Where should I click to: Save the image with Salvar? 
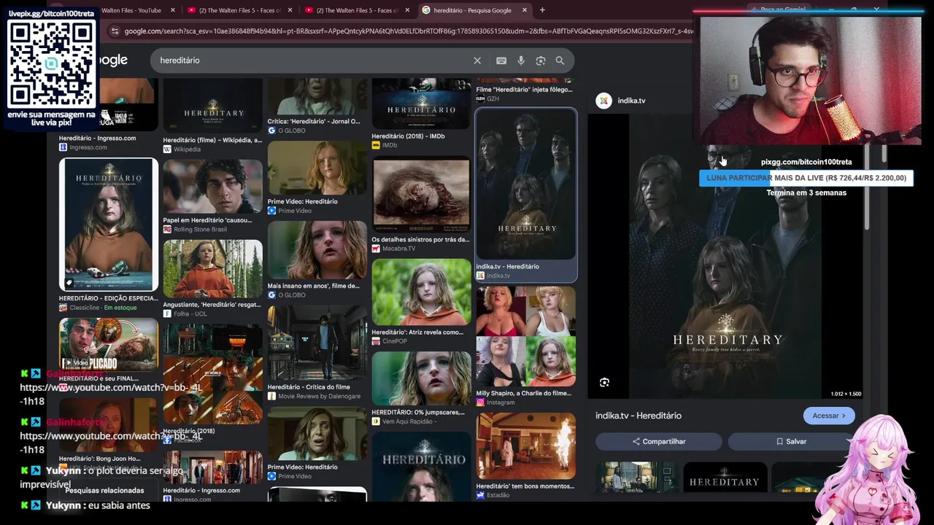[x=791, y=441]
